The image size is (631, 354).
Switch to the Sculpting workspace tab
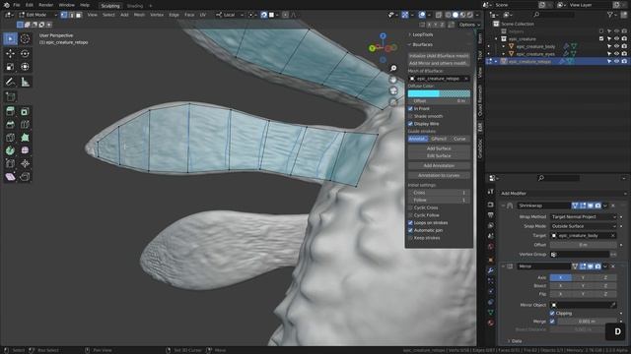[x=110, y=6]
